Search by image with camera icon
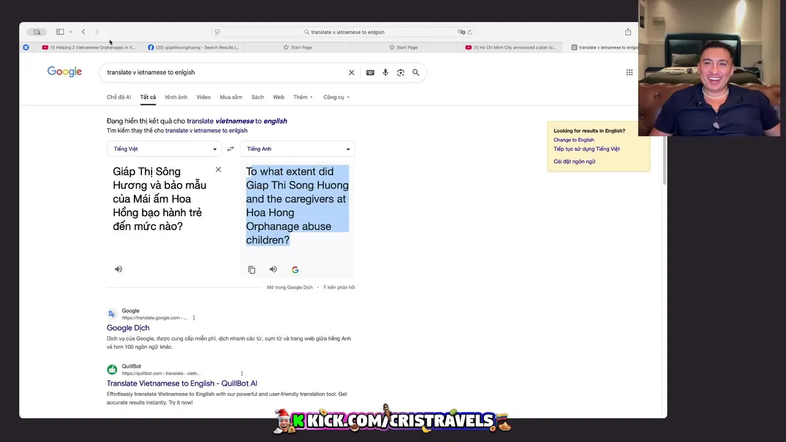The width and height of the screenshot is (786, 442). (400, 72)
